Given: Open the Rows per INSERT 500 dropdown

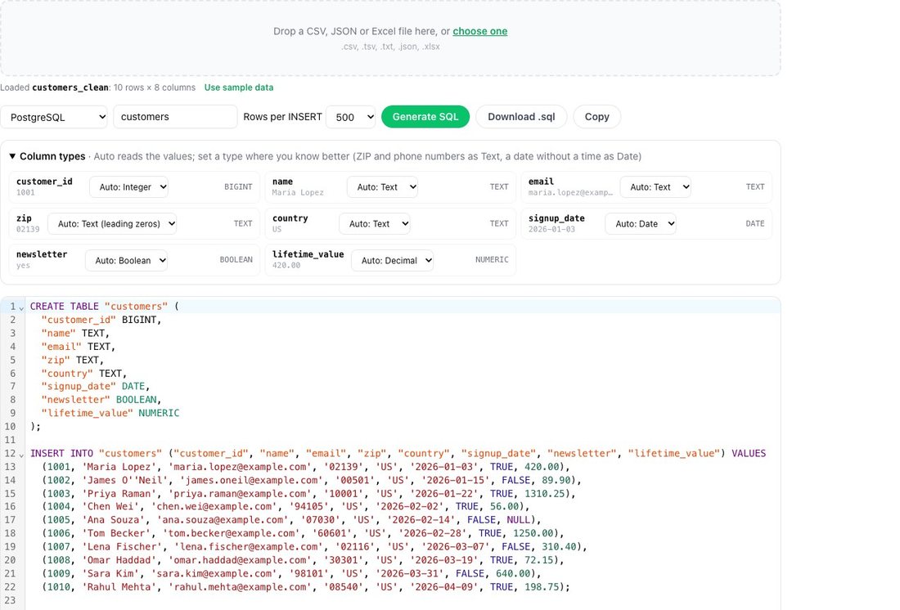Looking at the screenshot, I should (x=350, y=117).
